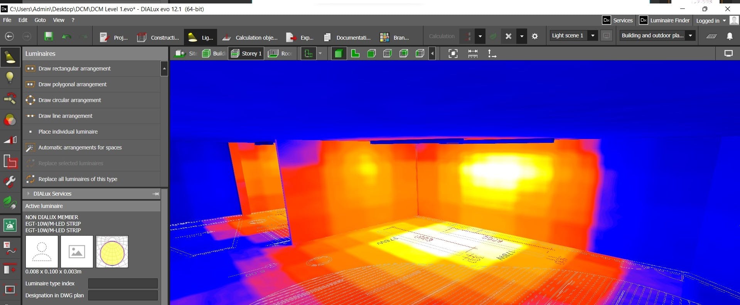The image size is (740, 305).
Task: Switch to the floor plan view
Action: point(355,54)
